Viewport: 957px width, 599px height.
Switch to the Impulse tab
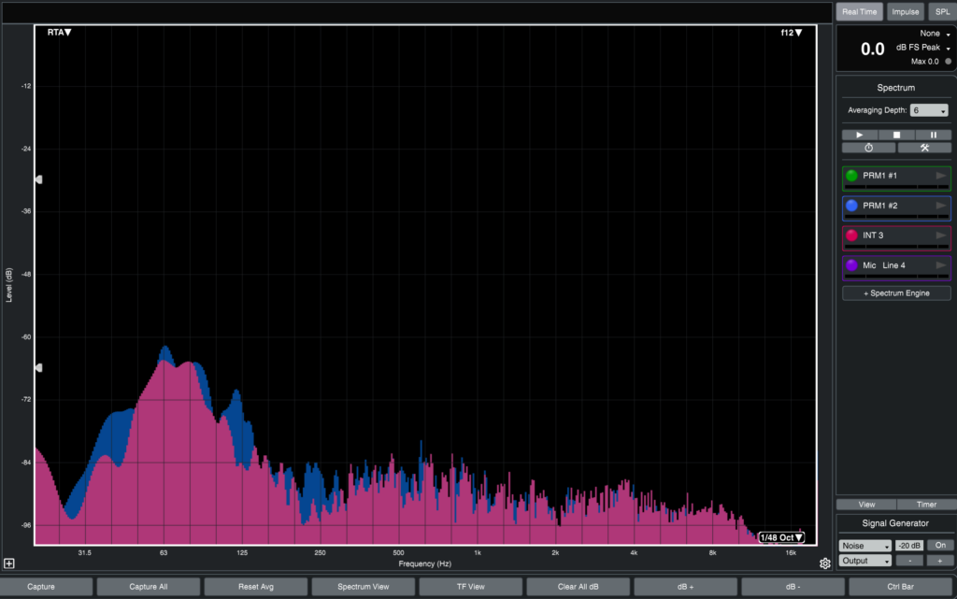pyautogui.click(x=905, y=11)
